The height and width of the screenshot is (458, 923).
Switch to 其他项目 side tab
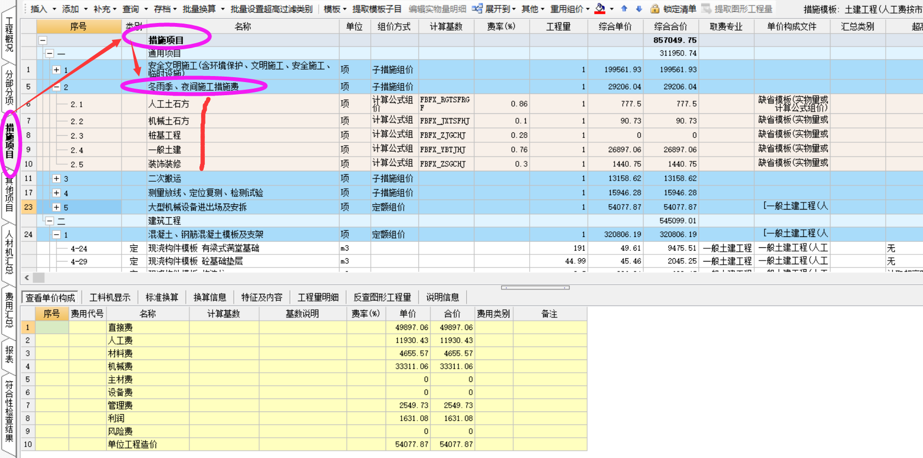pos(9,194)
